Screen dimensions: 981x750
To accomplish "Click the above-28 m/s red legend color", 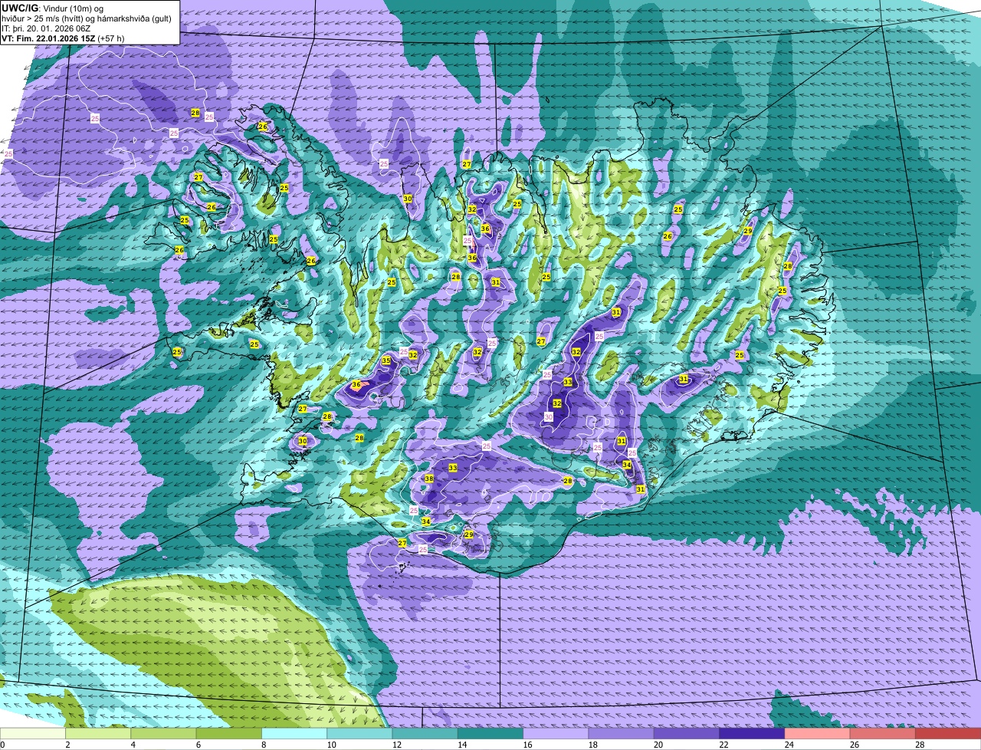I will point(948,734).
